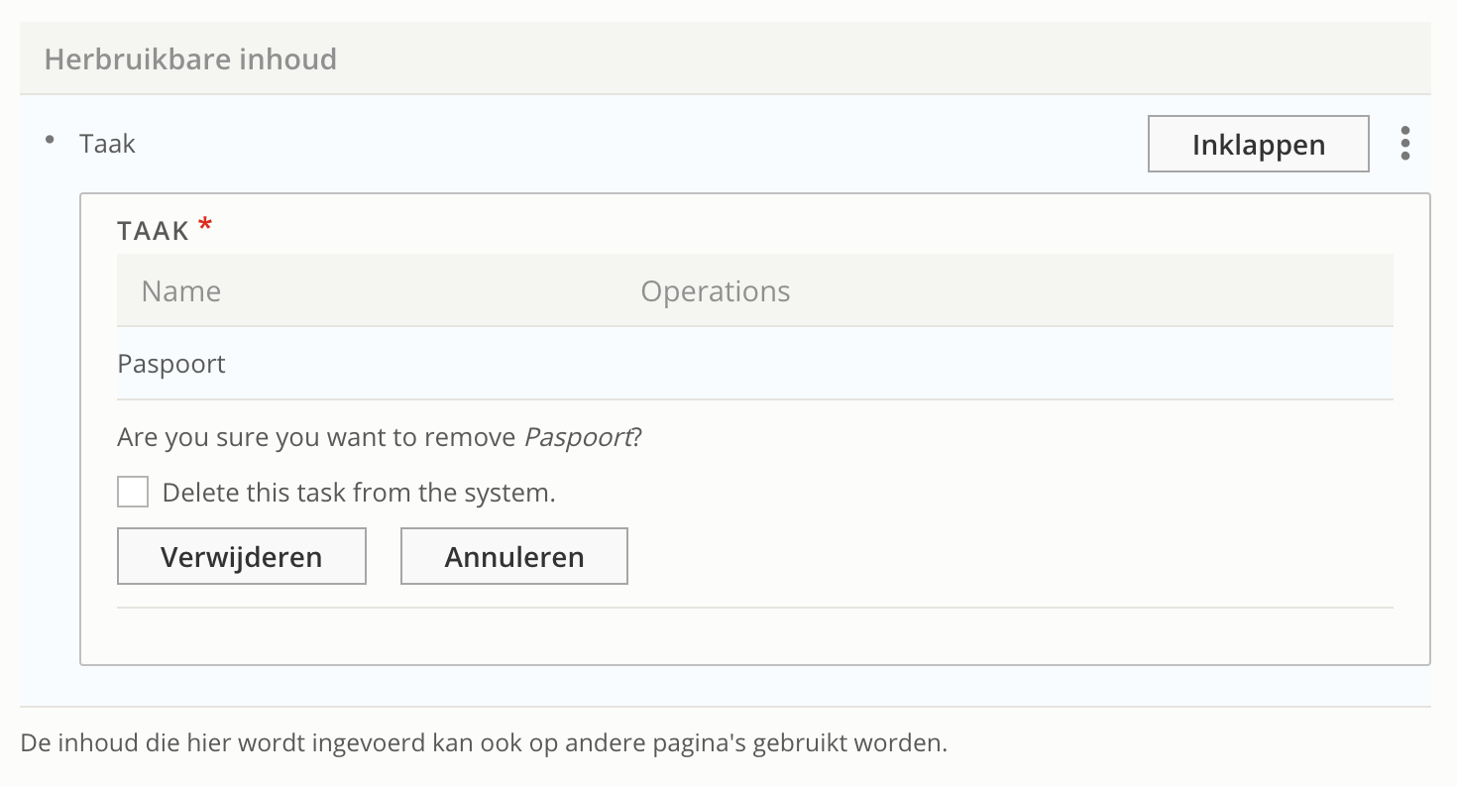This screenshot has width=1457, height=787.
Task: Select the Taak item title
Action: pos(107,144)
